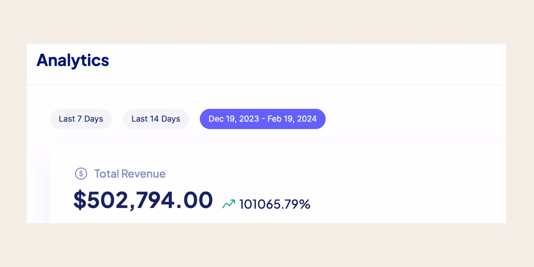The height and width of the screenshot is (267, 534).
Task: Click the word 'Revenue' in the card title
Action: pyautogui.click(x=143, y=174)
